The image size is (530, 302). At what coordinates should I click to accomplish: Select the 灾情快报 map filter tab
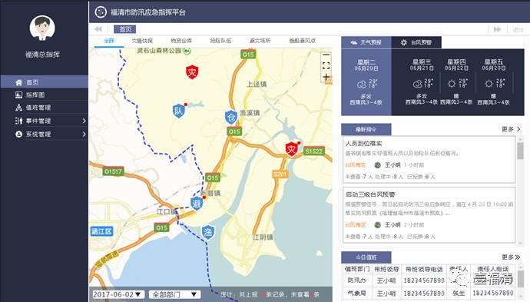tap(142, 41)
